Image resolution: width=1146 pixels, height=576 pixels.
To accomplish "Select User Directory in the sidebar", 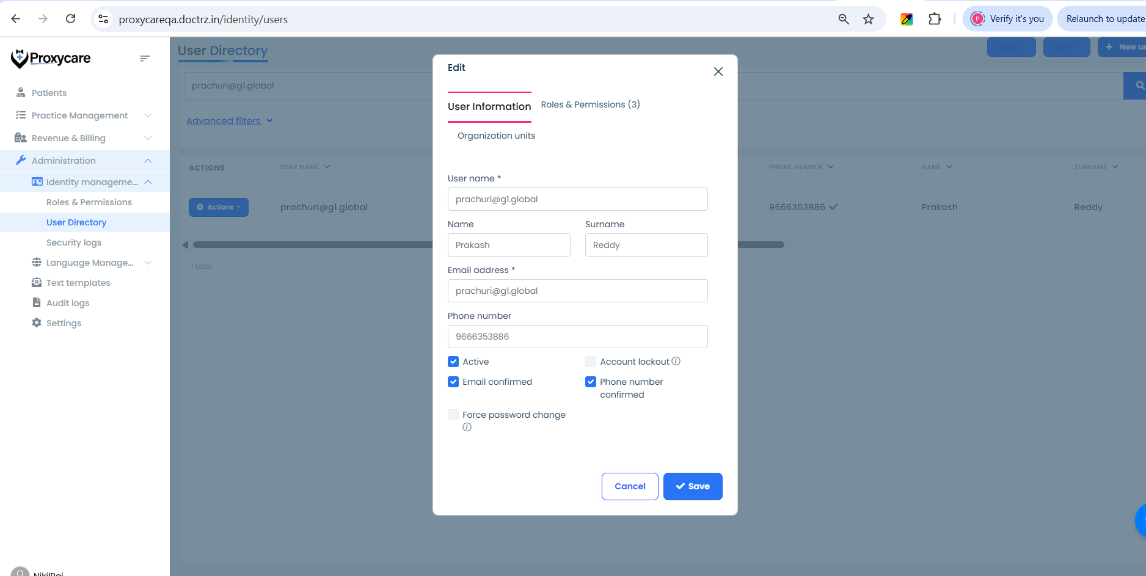I will (76, 222).
